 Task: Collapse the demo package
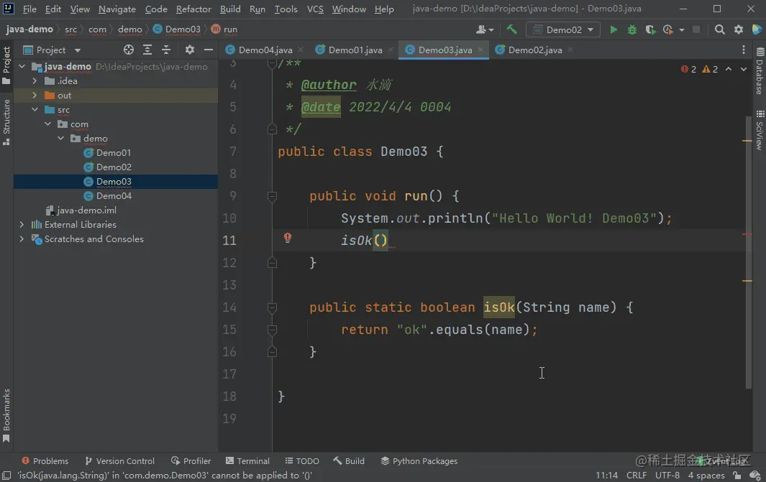pos(60,139)
